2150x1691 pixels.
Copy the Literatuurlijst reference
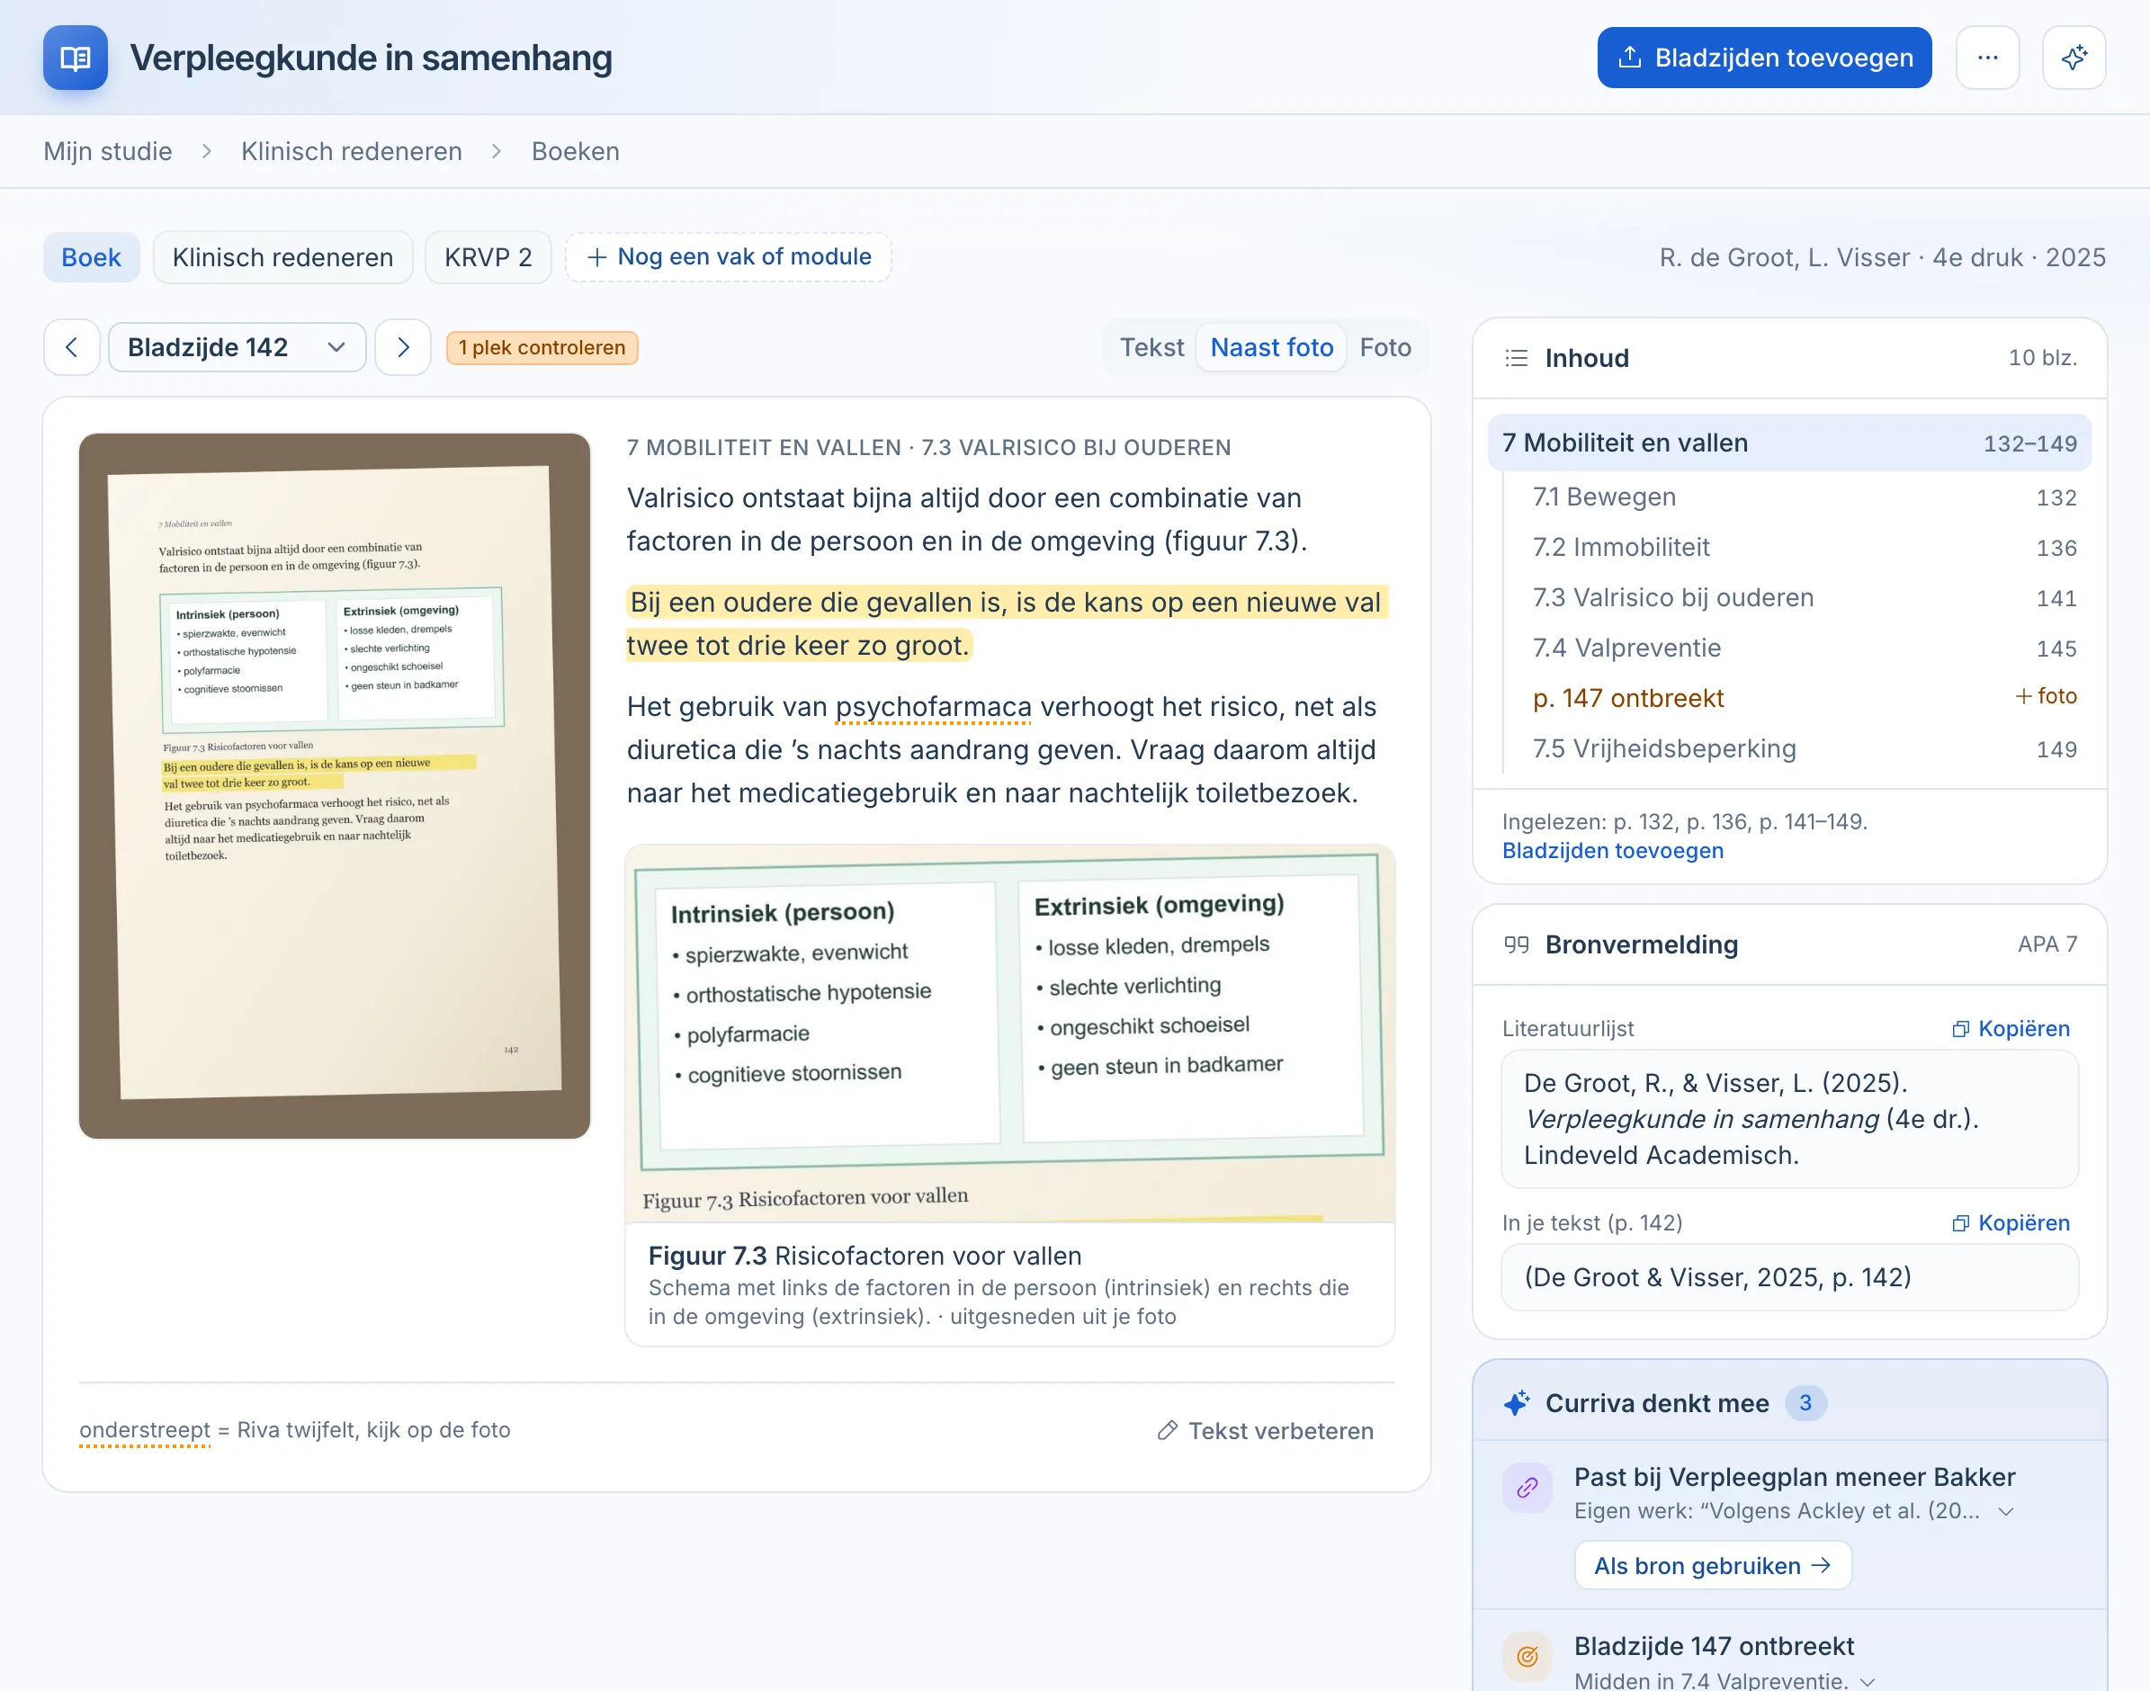(2011, 1029)
